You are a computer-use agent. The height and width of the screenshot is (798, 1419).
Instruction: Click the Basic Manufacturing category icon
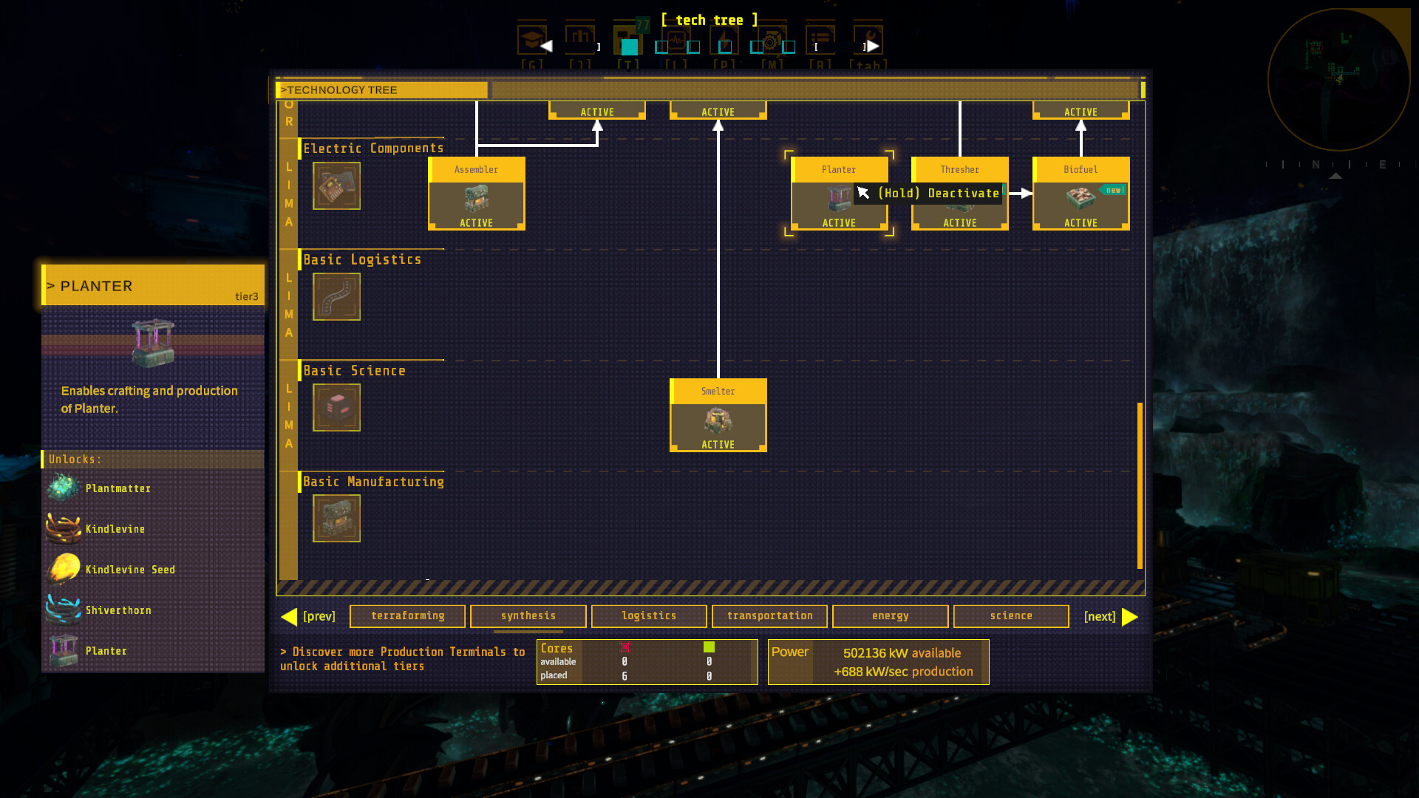click(336, 519)
